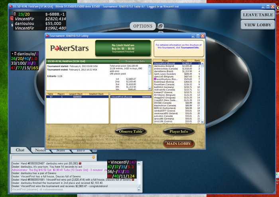Sort tables by Largest Stack header
This screenshot has width=279, height=197.
pos(76,94)
